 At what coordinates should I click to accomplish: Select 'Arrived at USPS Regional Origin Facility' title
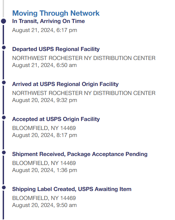pos(65,84)
